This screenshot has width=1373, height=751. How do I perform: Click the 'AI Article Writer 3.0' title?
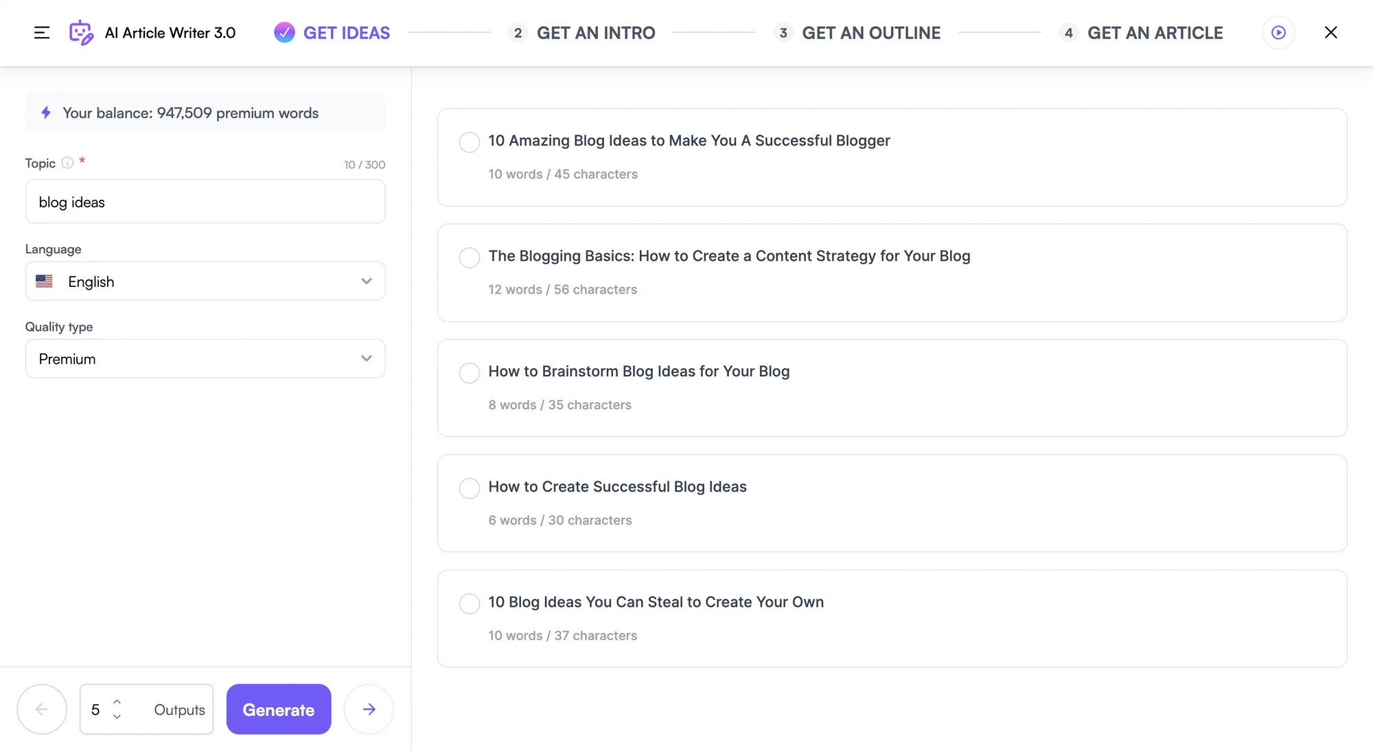[170, 32]
